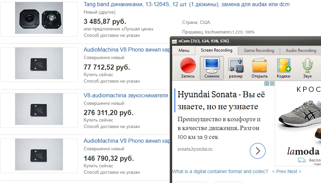Screen dimensions: 321x183
Task: Open the V8-audiomachina звукоснимателя listing link
Action: coord(126,95)
